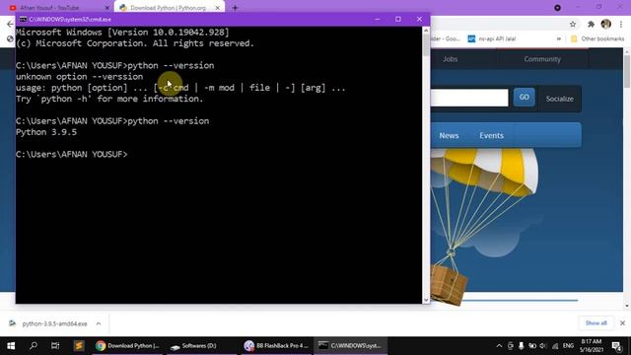The width and height of the screenshot is (631, 355).
Task: Maximize the command prompt window
Action: click(398, 20)
